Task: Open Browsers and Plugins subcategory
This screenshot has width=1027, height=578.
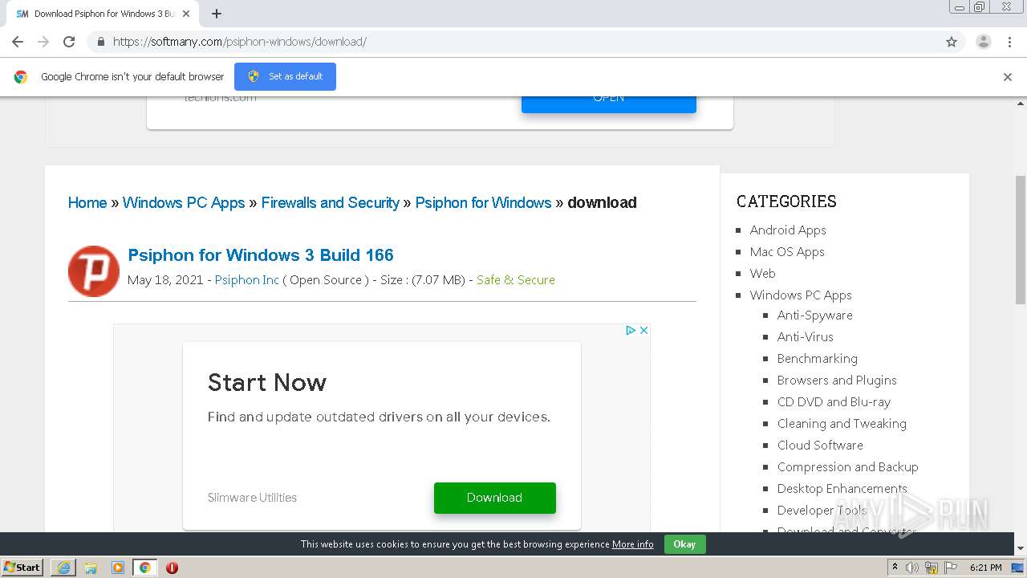Action: point(837,381)
